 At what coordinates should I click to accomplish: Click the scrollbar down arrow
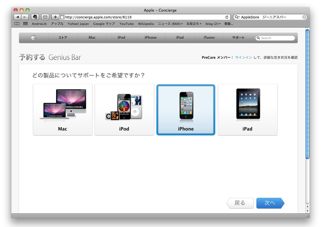pyautogui.click(x=307, y=211)
